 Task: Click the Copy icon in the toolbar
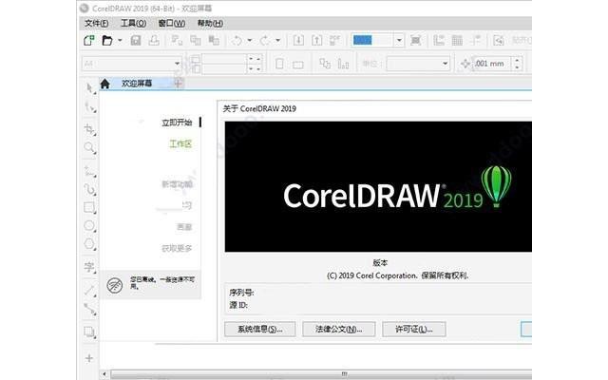tap(196, 40)
